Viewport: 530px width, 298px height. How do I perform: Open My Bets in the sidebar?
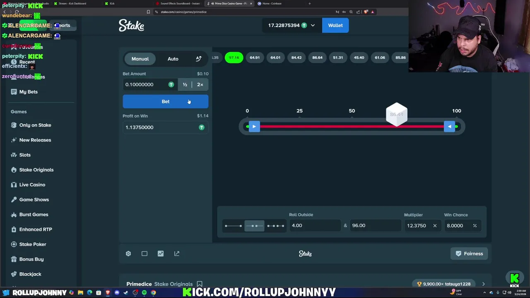28,92
